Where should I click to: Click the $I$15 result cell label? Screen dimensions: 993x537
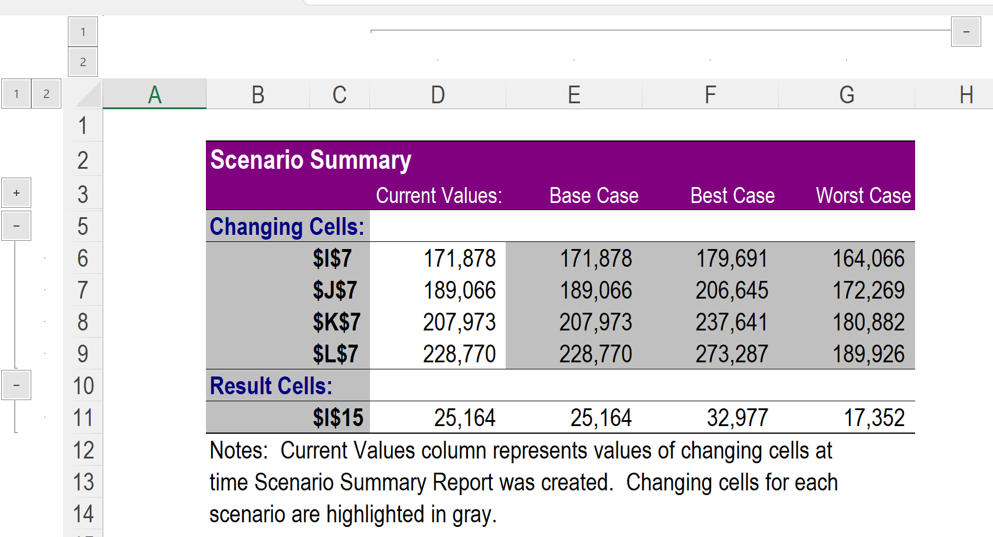pos(337,418)
